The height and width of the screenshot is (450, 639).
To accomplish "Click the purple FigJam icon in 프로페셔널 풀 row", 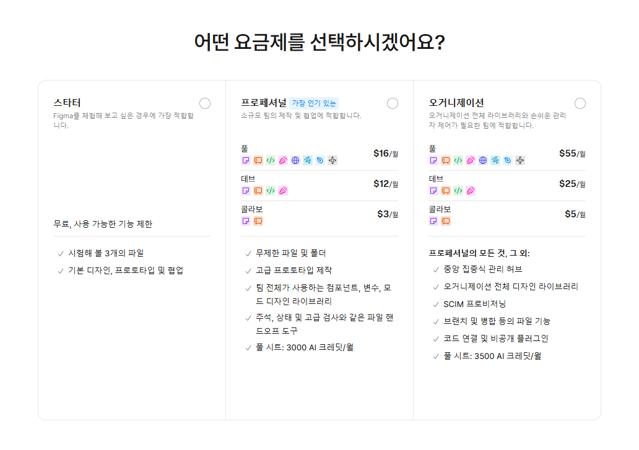I will [246, 160].
